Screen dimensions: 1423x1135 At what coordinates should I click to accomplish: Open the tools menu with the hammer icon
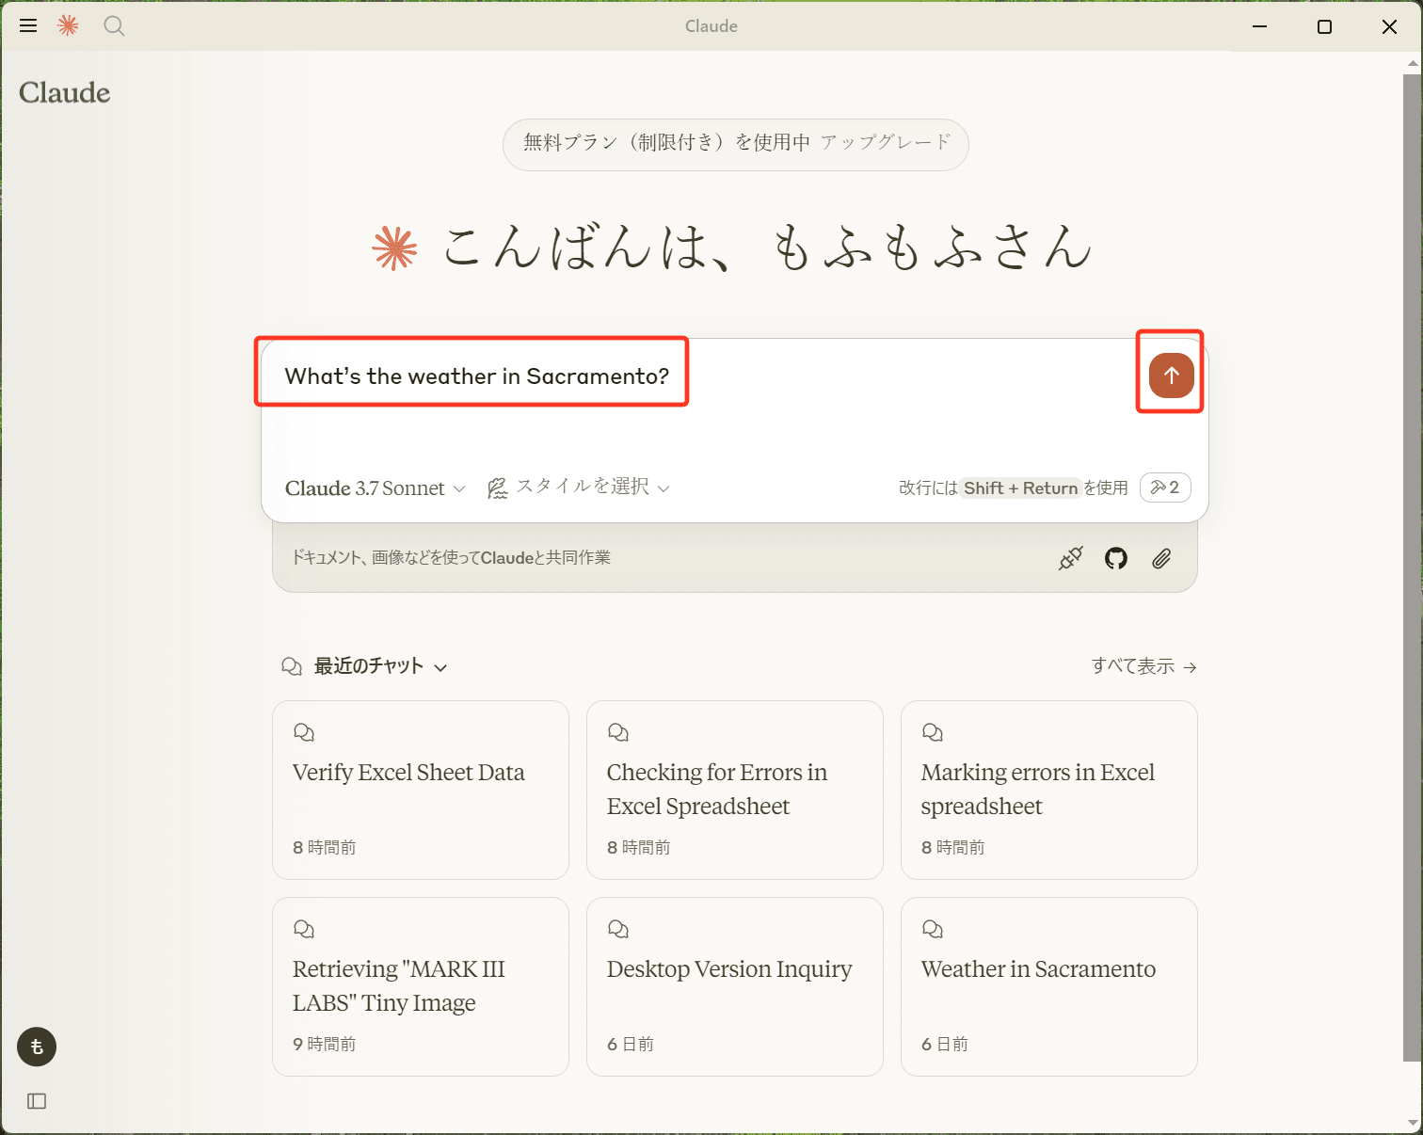1165,488
